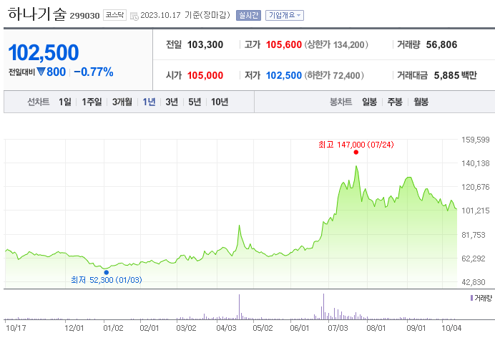Click the 10/04 date label on x-axis

point(451,328)
